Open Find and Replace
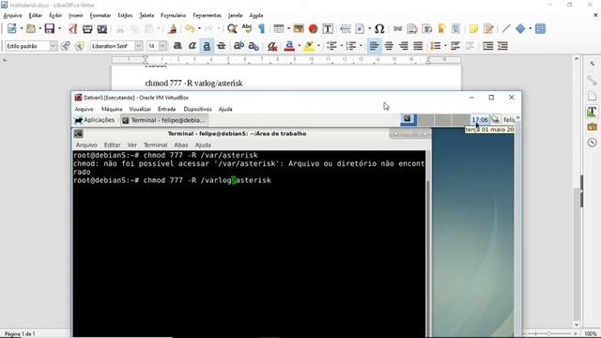Viewport: 601px width, 338px height. [x=232, y=29]
